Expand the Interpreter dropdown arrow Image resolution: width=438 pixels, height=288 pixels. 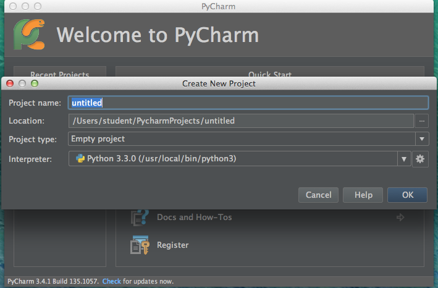404,159
